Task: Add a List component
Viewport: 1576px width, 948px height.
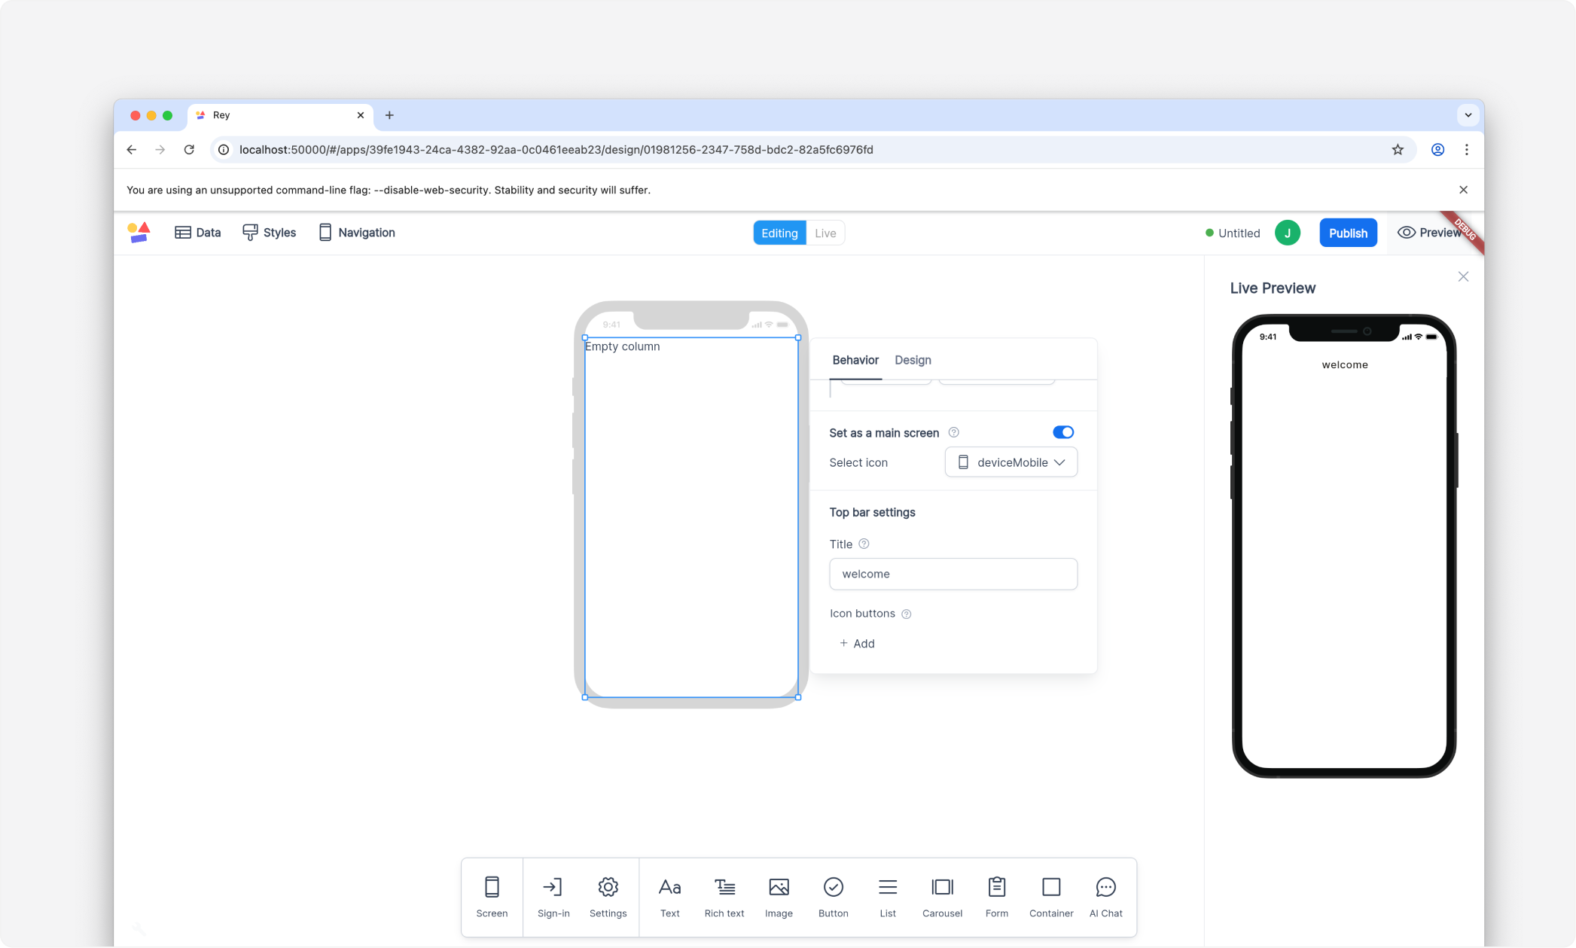Action: point(887,897)
